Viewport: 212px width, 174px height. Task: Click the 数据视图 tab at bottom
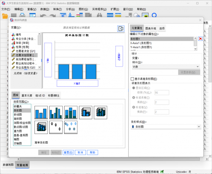(x=8, y=165)
